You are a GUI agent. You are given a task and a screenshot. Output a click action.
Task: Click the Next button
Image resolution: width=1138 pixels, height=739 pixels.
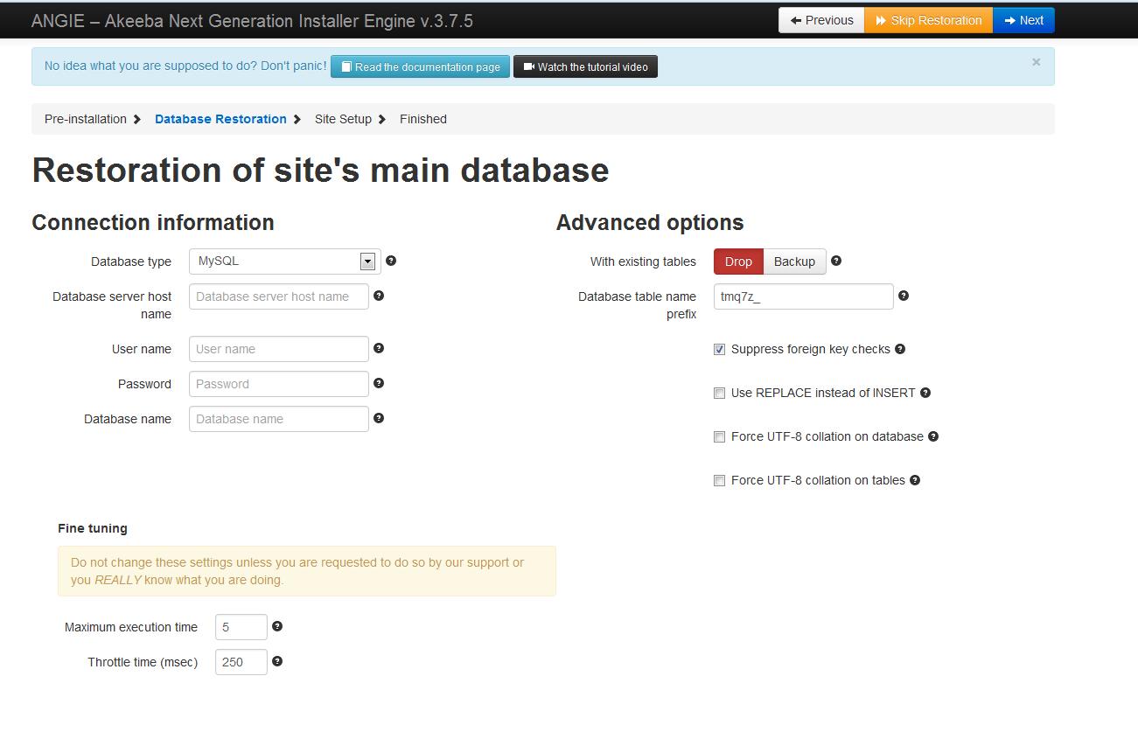[x=1023, y=20]
